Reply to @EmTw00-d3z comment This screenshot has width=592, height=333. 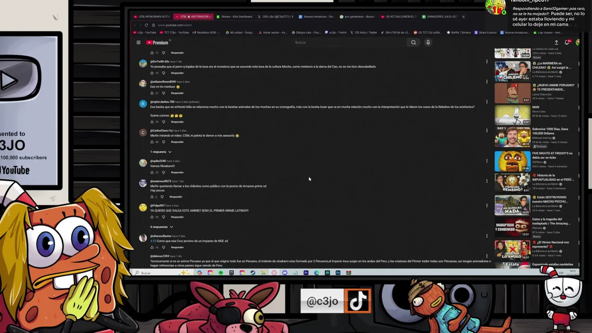point(177,73)
